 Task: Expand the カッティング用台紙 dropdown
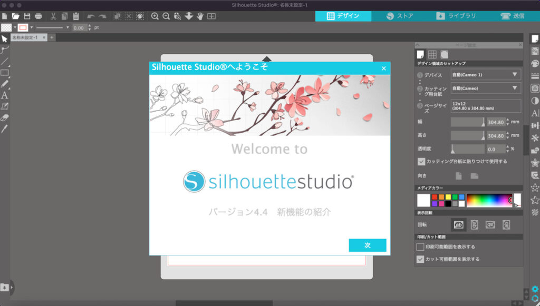tap(485, 88)
